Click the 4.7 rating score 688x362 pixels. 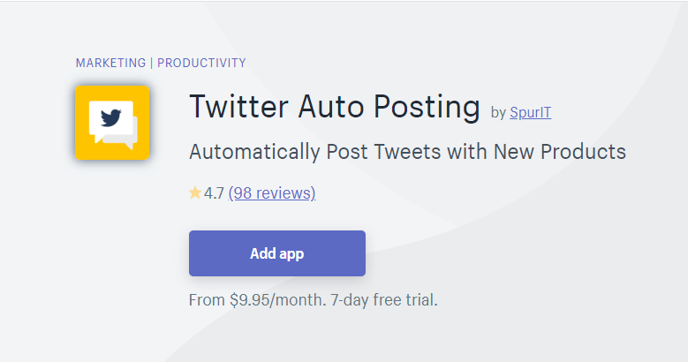(x=214, y=193)
